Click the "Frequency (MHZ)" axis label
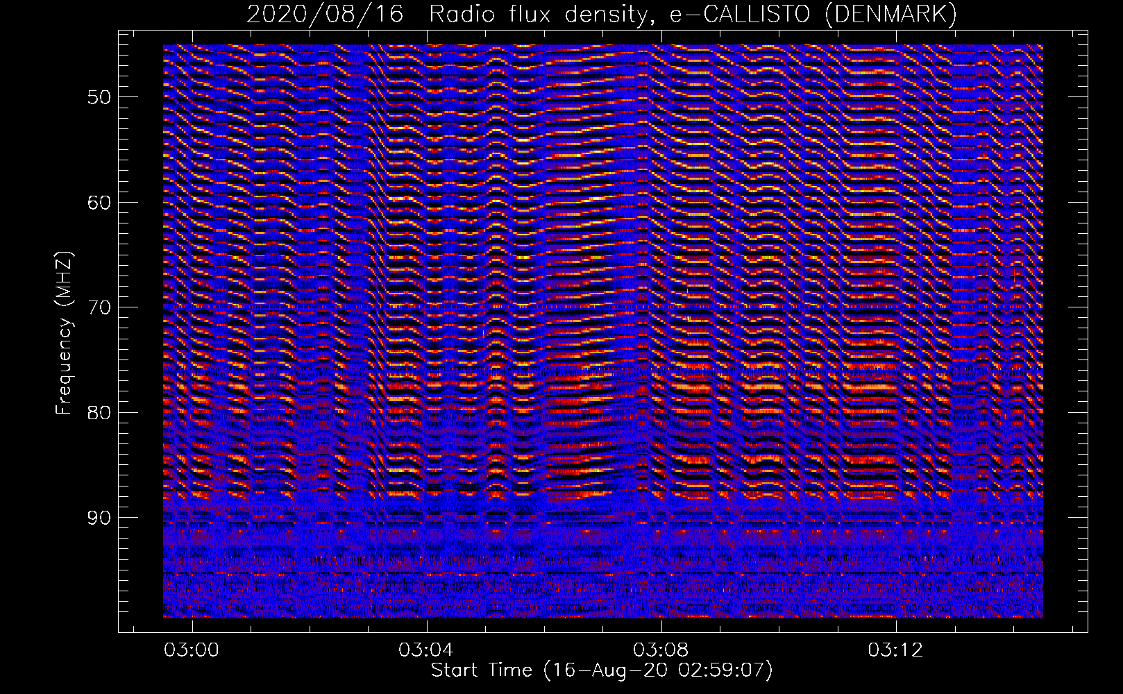1123x694 pixels. [x=65, y=333]
